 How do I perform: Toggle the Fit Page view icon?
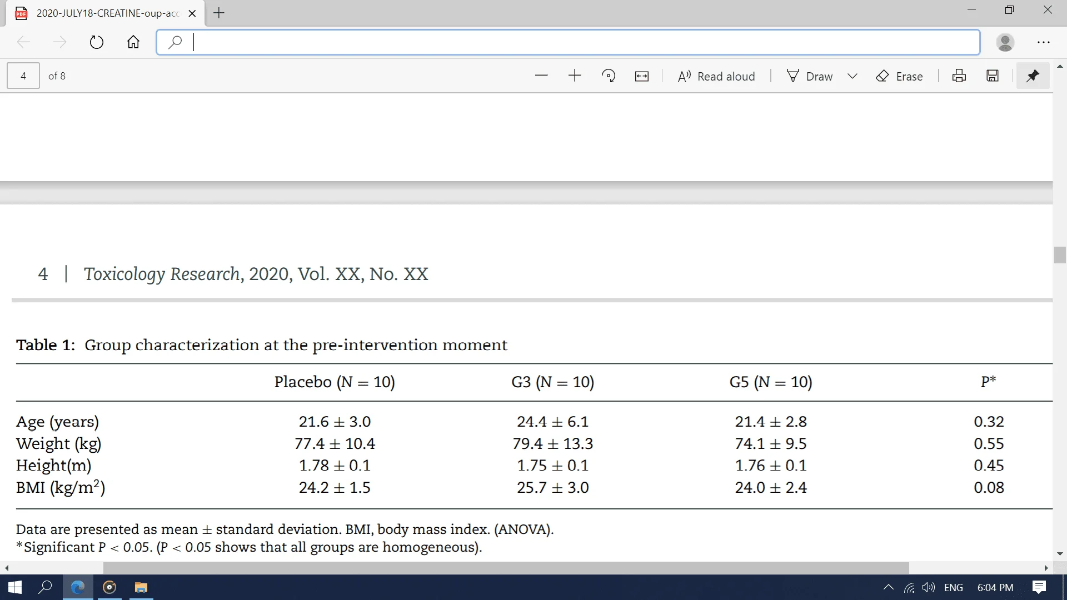coord(641,76)
